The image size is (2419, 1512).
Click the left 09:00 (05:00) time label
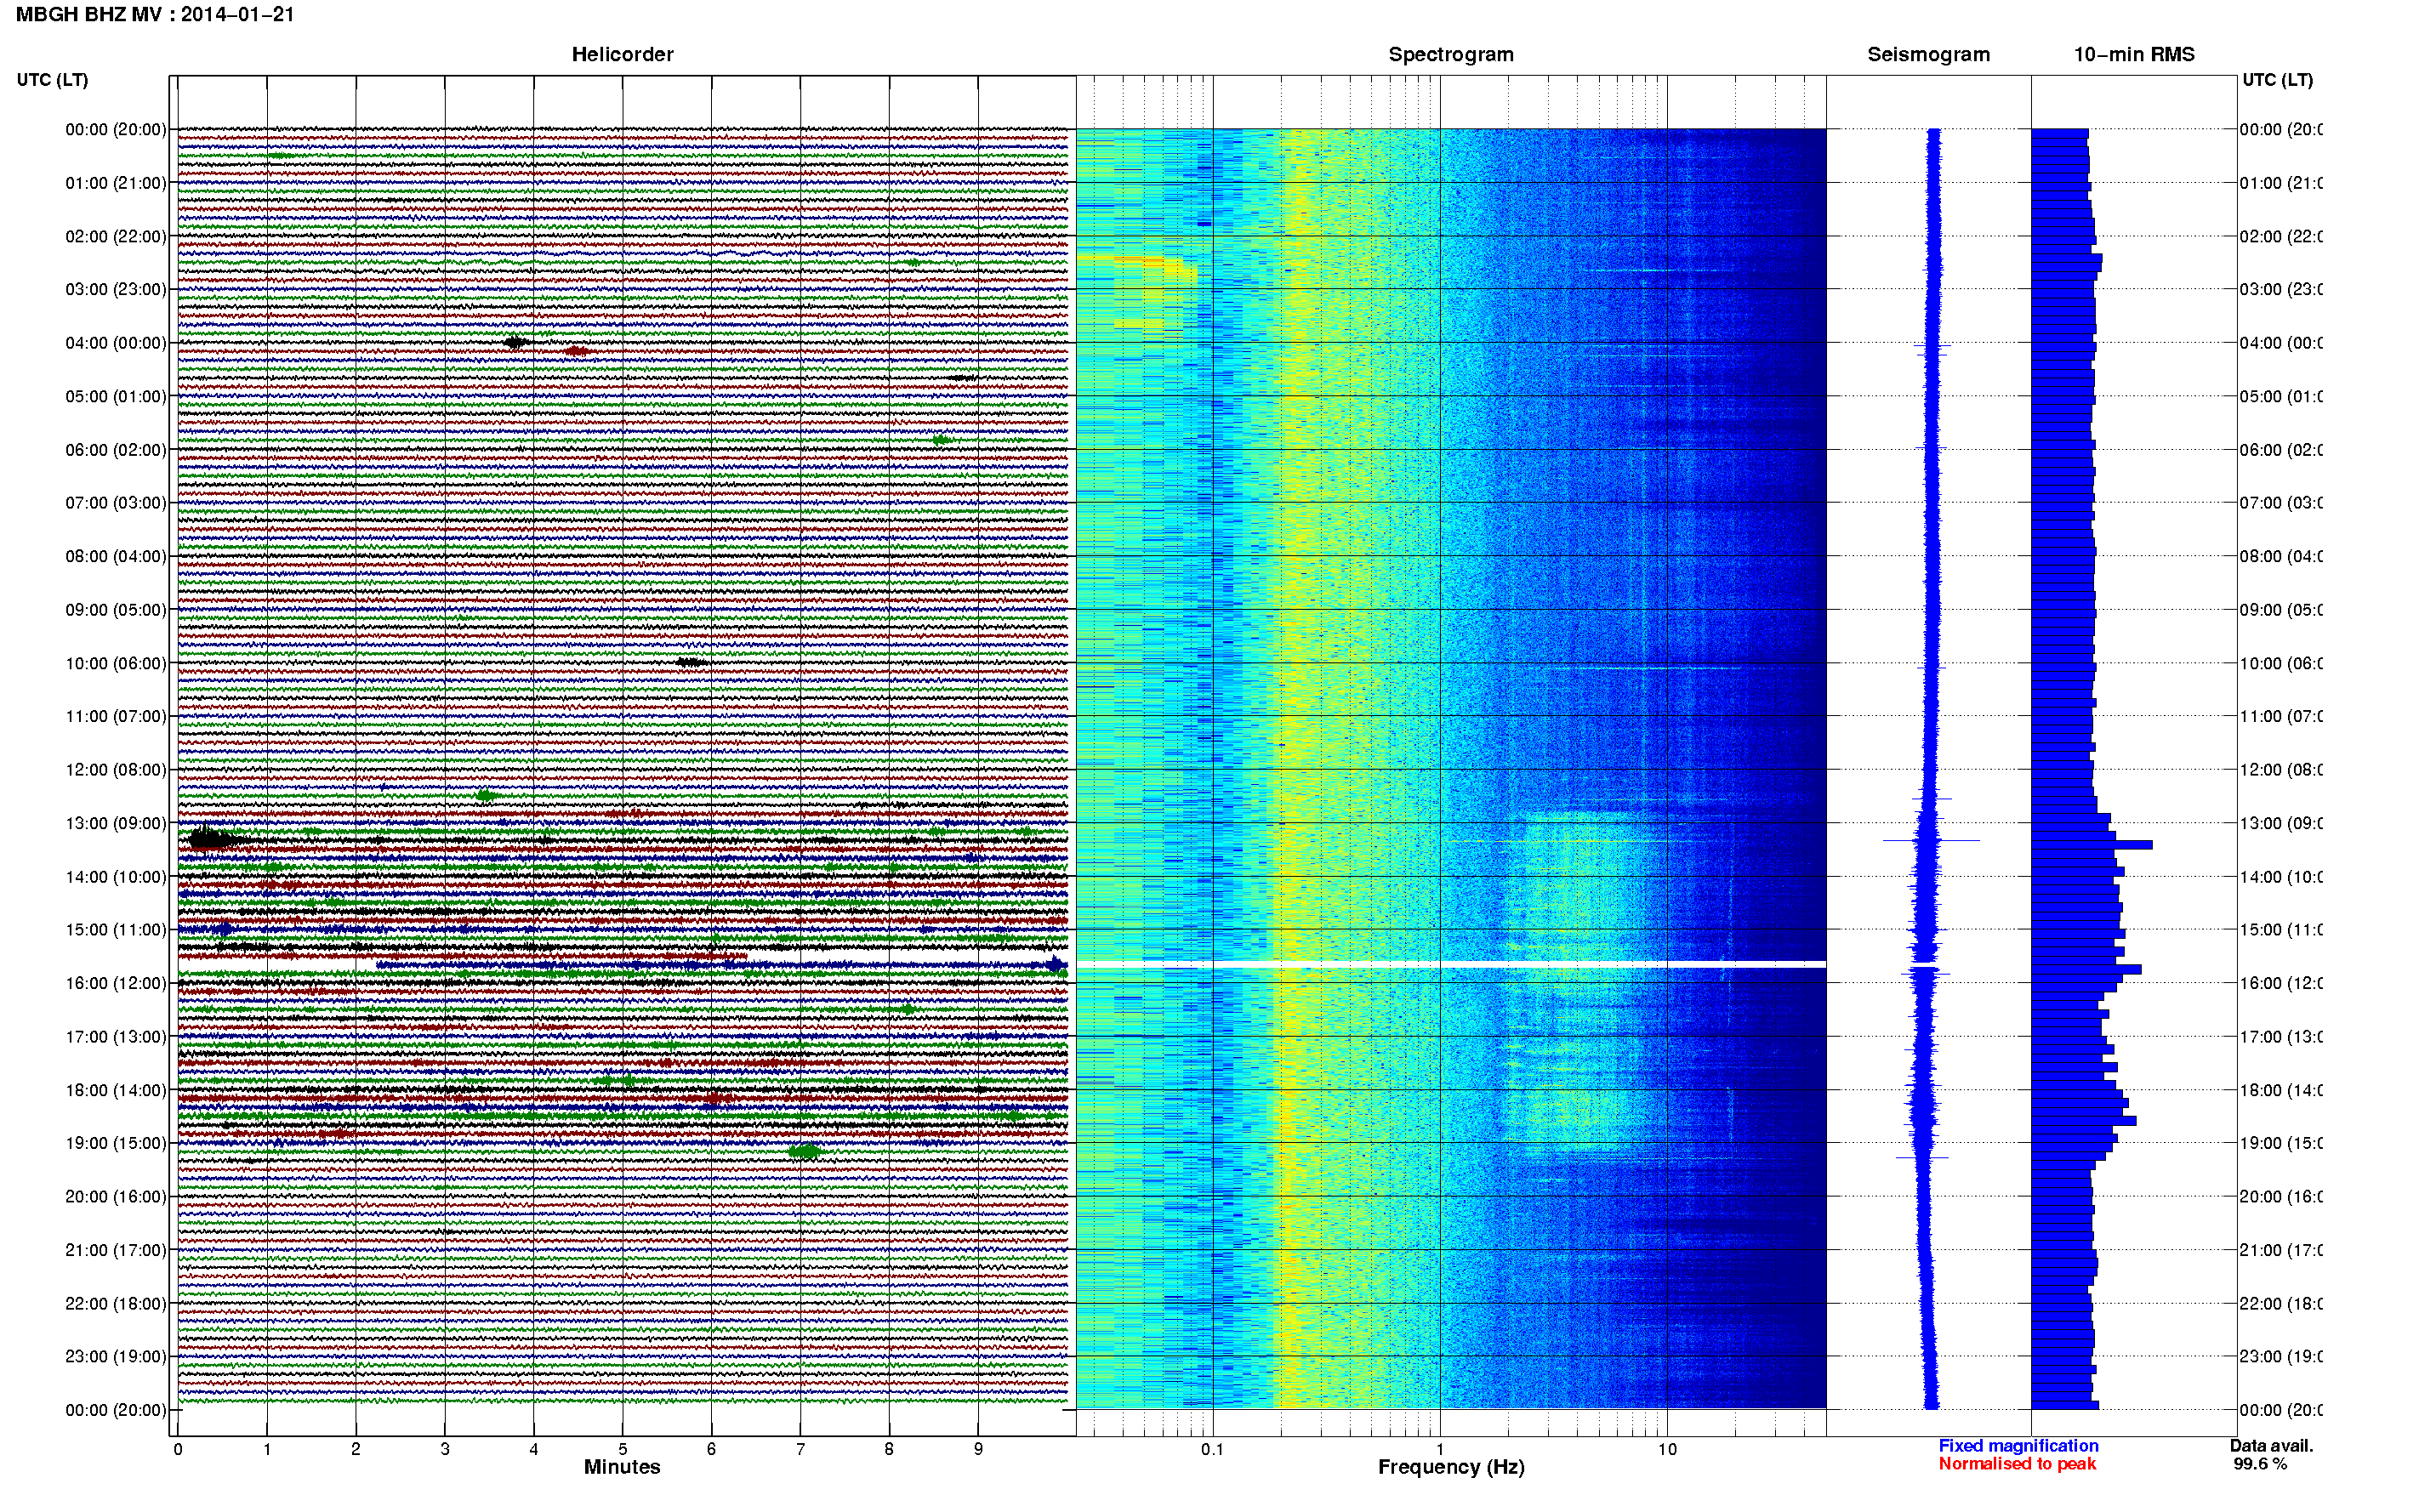[x=116, y=610]
